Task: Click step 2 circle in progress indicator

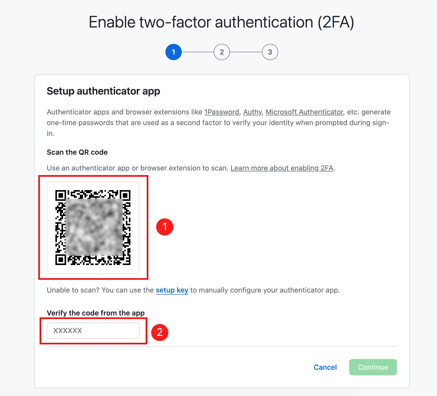Action: tap(222, 52)
